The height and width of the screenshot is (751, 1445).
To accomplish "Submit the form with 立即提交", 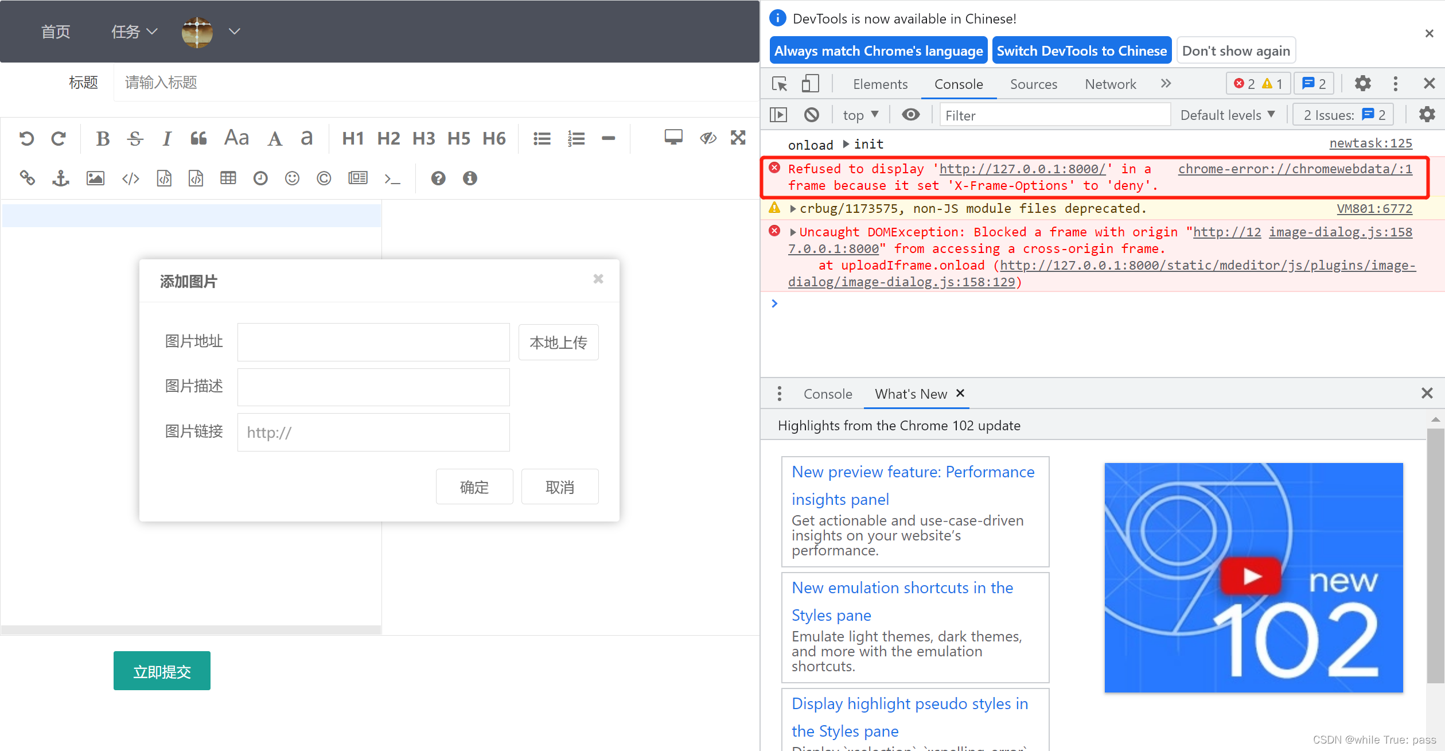I will click(162, 671).
